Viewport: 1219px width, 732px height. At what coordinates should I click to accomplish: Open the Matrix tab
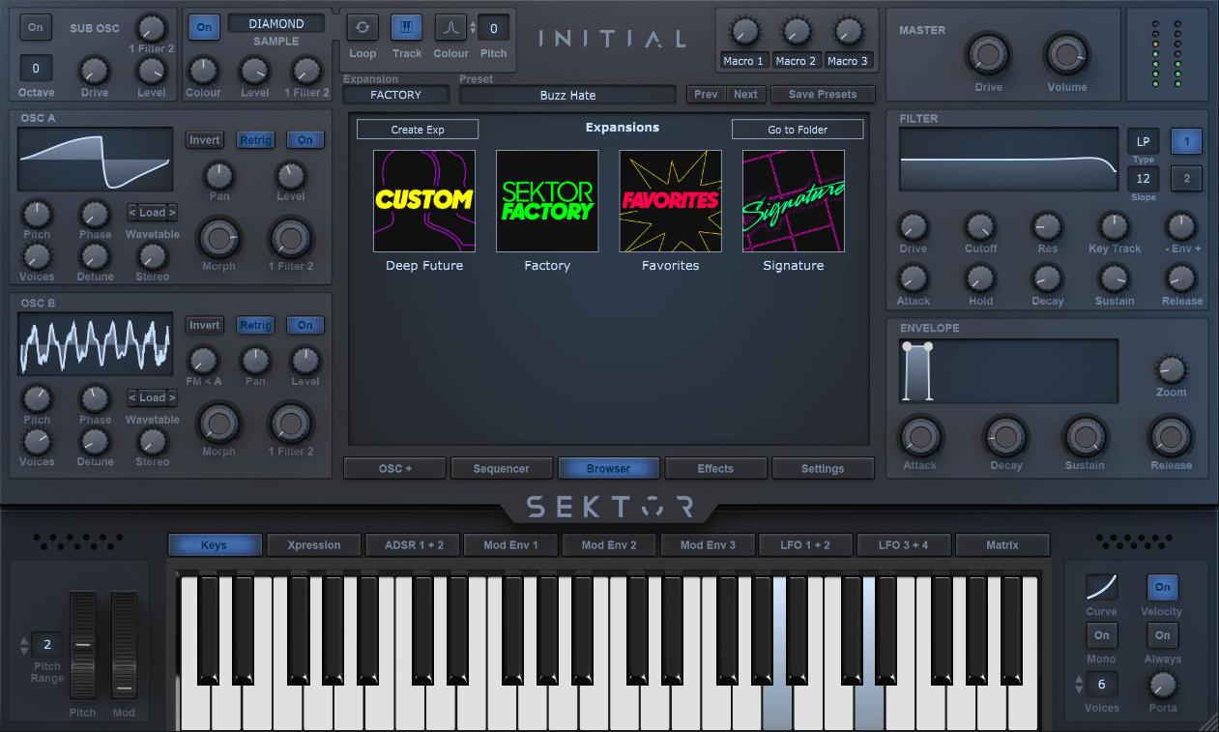tap(1002, 545)
